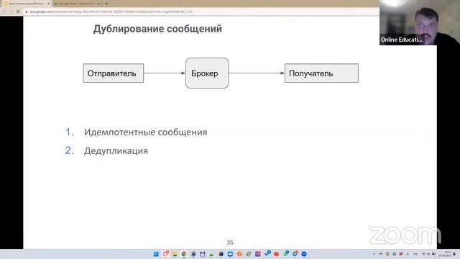Click the speaker webcam thumbnail
Viewport: 460px width, 259px height.
point(420,22)
